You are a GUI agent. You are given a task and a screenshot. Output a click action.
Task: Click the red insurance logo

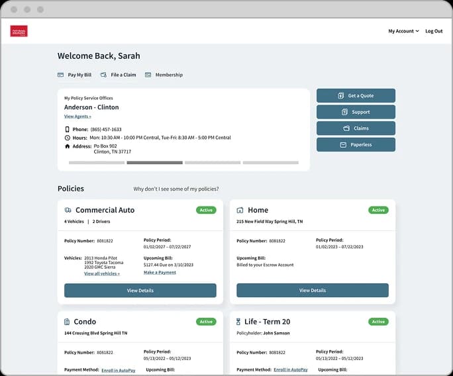(19, 31)
